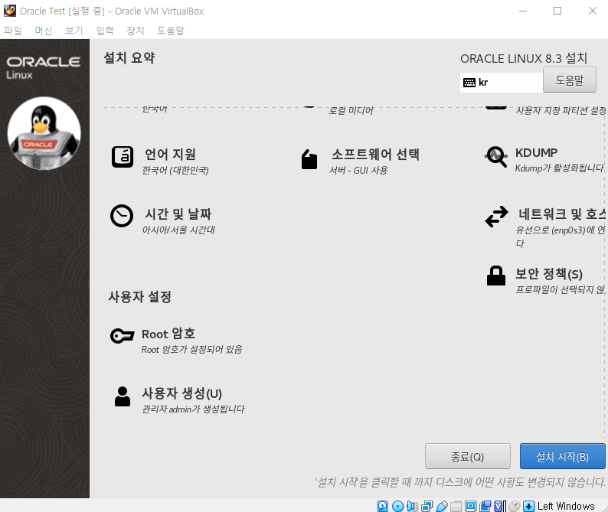Viewport: 608px width, 512px height.
Task: Click the audio status icon
Action: [412, 506]
